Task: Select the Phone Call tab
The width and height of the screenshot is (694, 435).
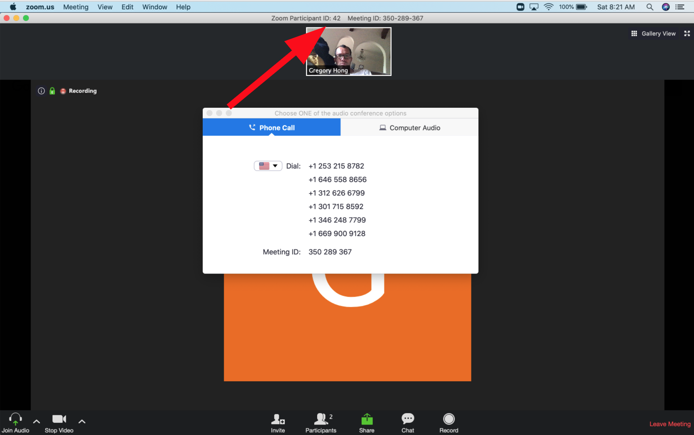Action: tap(271, 128)
